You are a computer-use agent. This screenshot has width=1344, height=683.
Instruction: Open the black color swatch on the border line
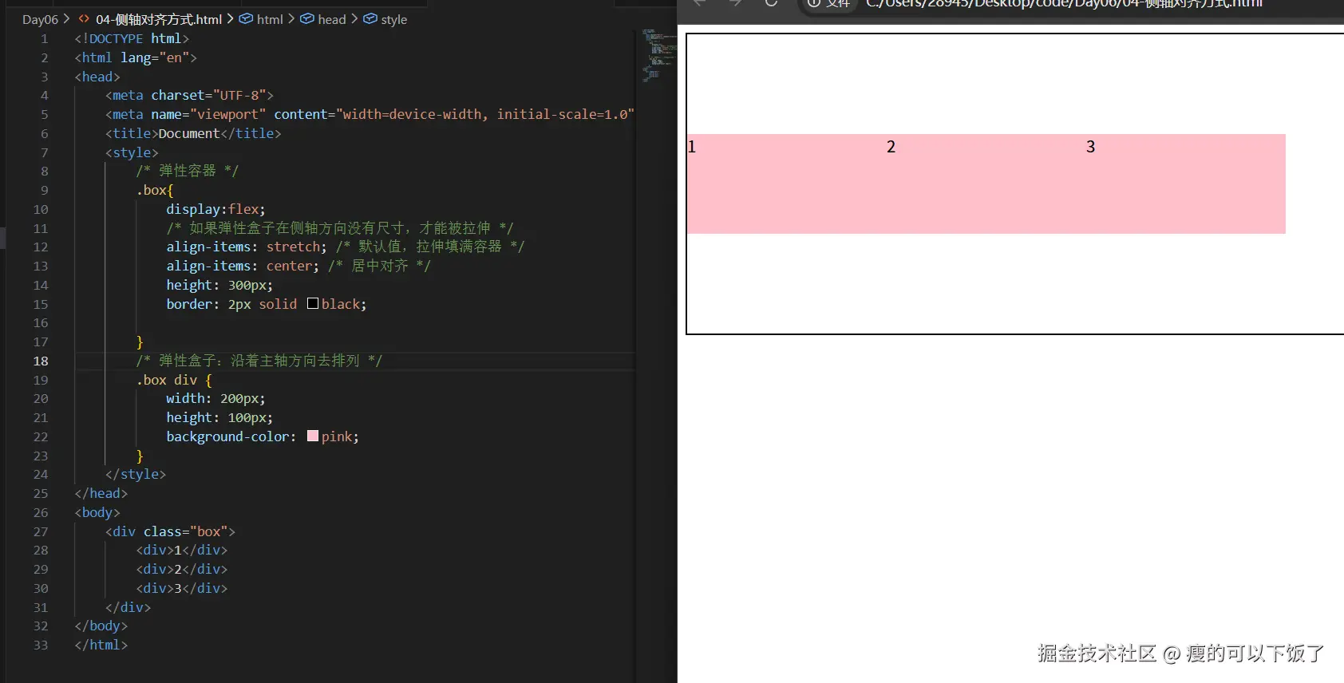tap(313, 303)
